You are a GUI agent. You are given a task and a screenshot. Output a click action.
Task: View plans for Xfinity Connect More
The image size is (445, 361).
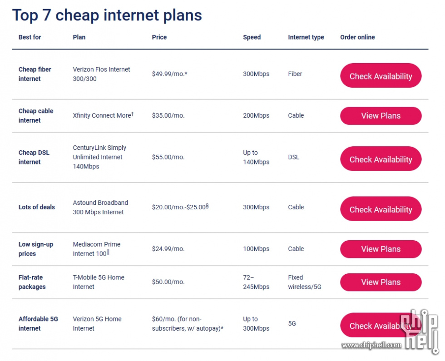(x=381, y=116)
